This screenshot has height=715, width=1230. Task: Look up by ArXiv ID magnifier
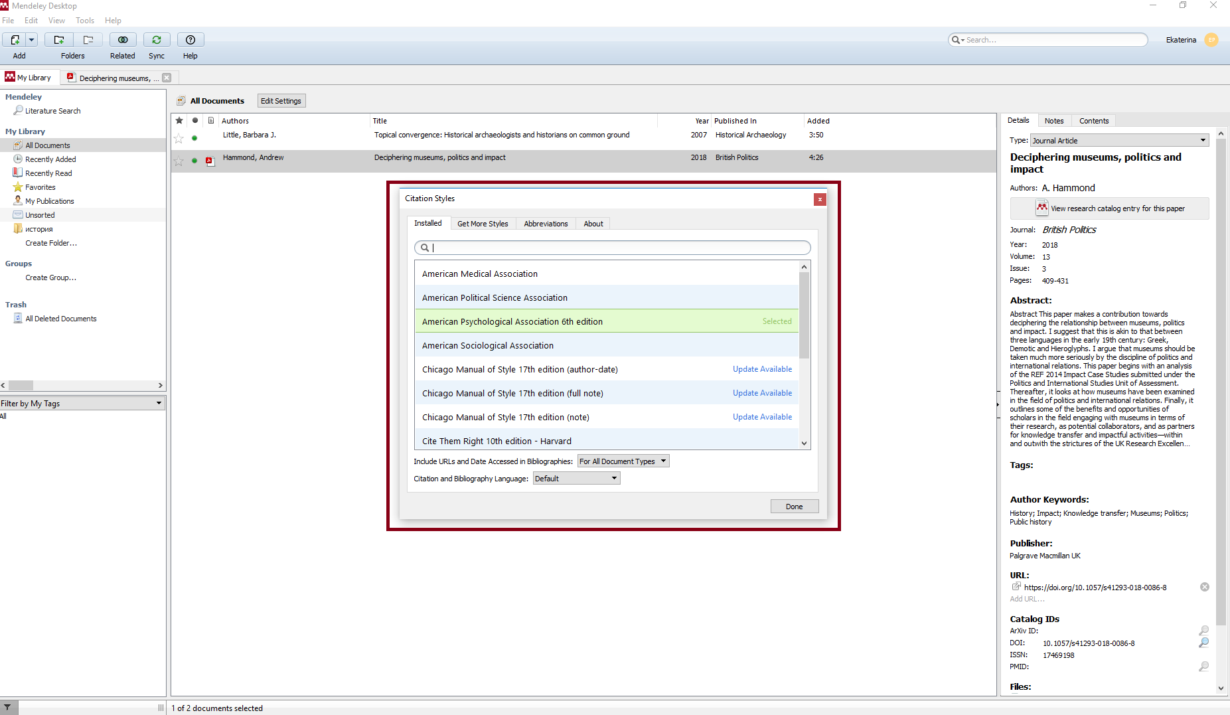pos(1204,631)
